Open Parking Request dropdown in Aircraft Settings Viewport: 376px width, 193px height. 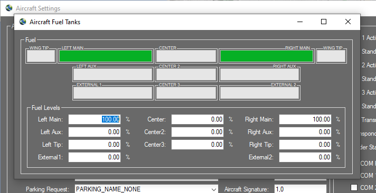(x=146, y=189)
